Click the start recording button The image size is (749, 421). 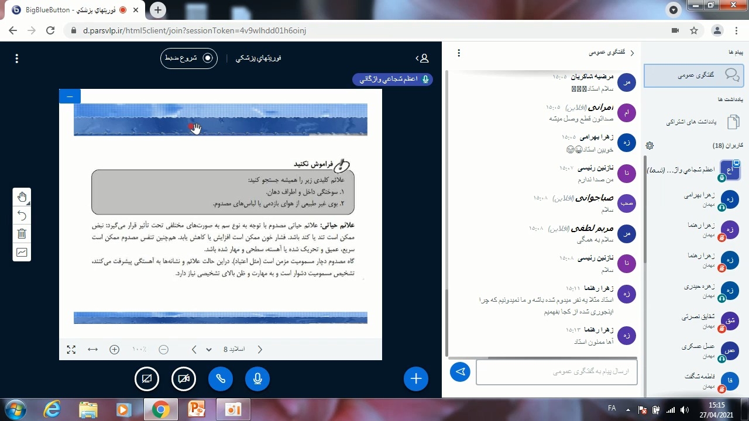click(189, 58)
